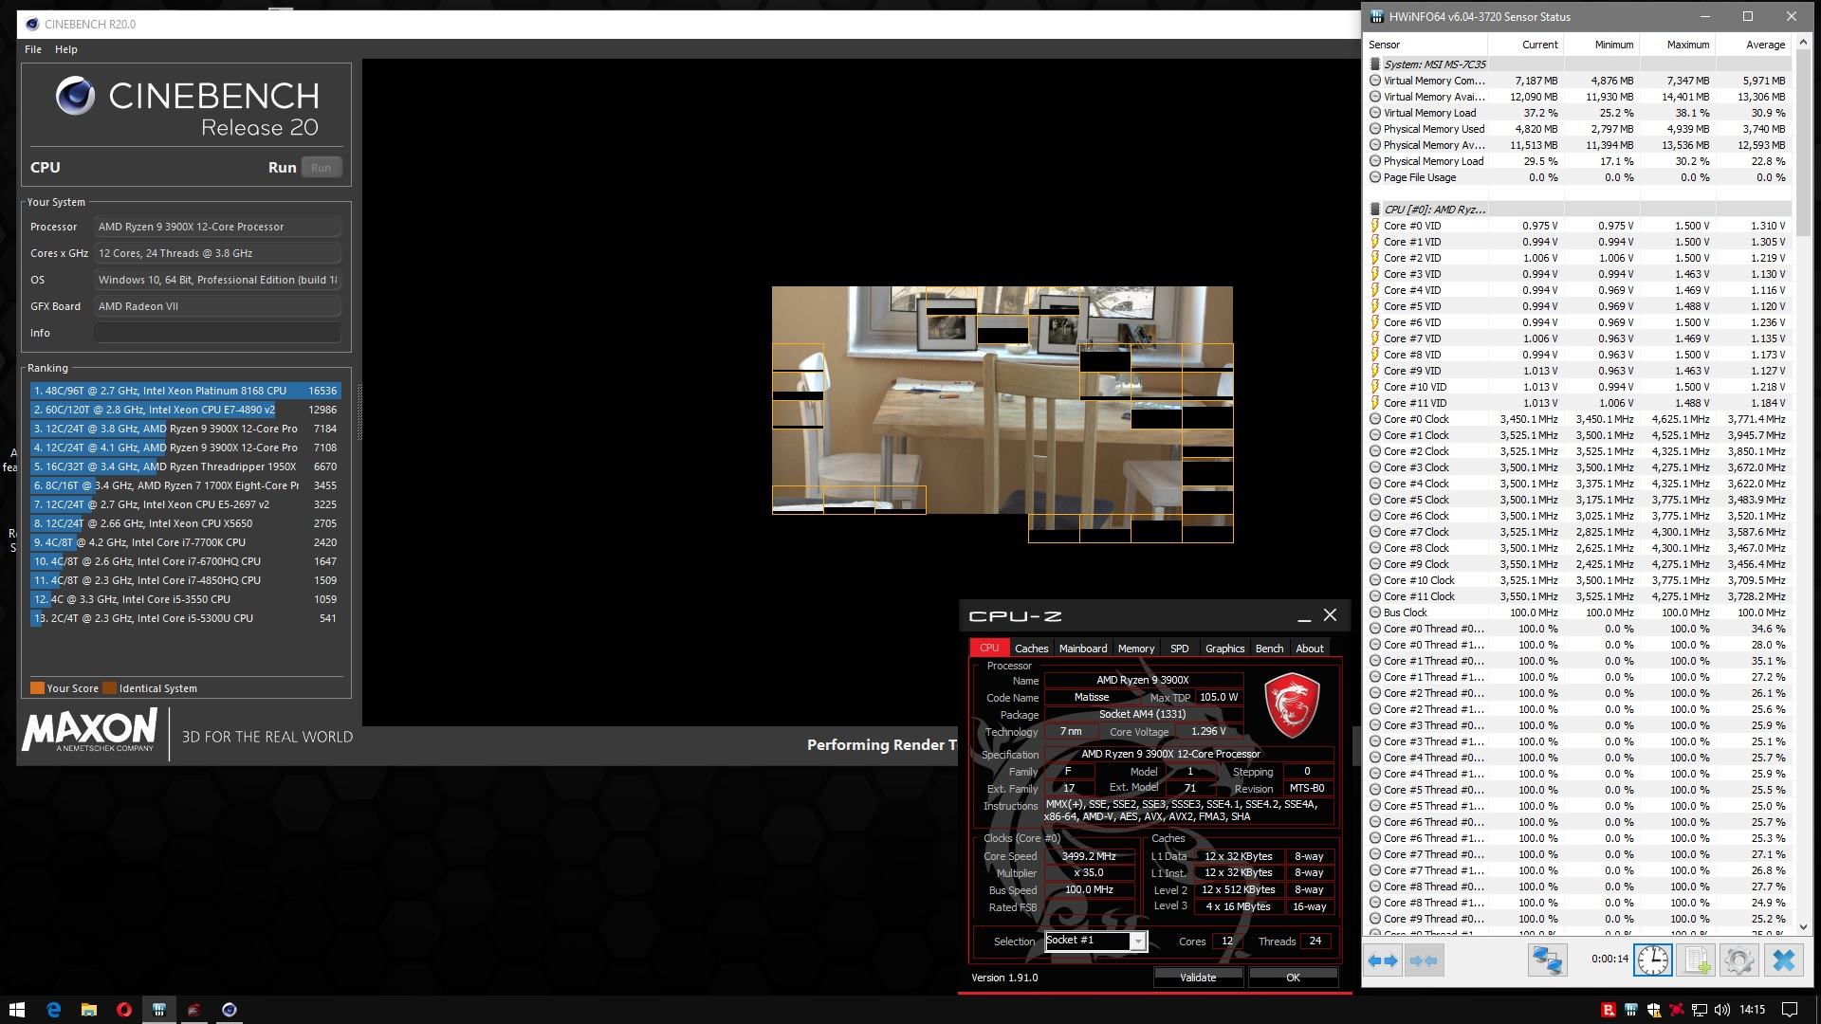Click the Cinebench render preview image
The image size is (1821, 1024).
pos(1002,413)
